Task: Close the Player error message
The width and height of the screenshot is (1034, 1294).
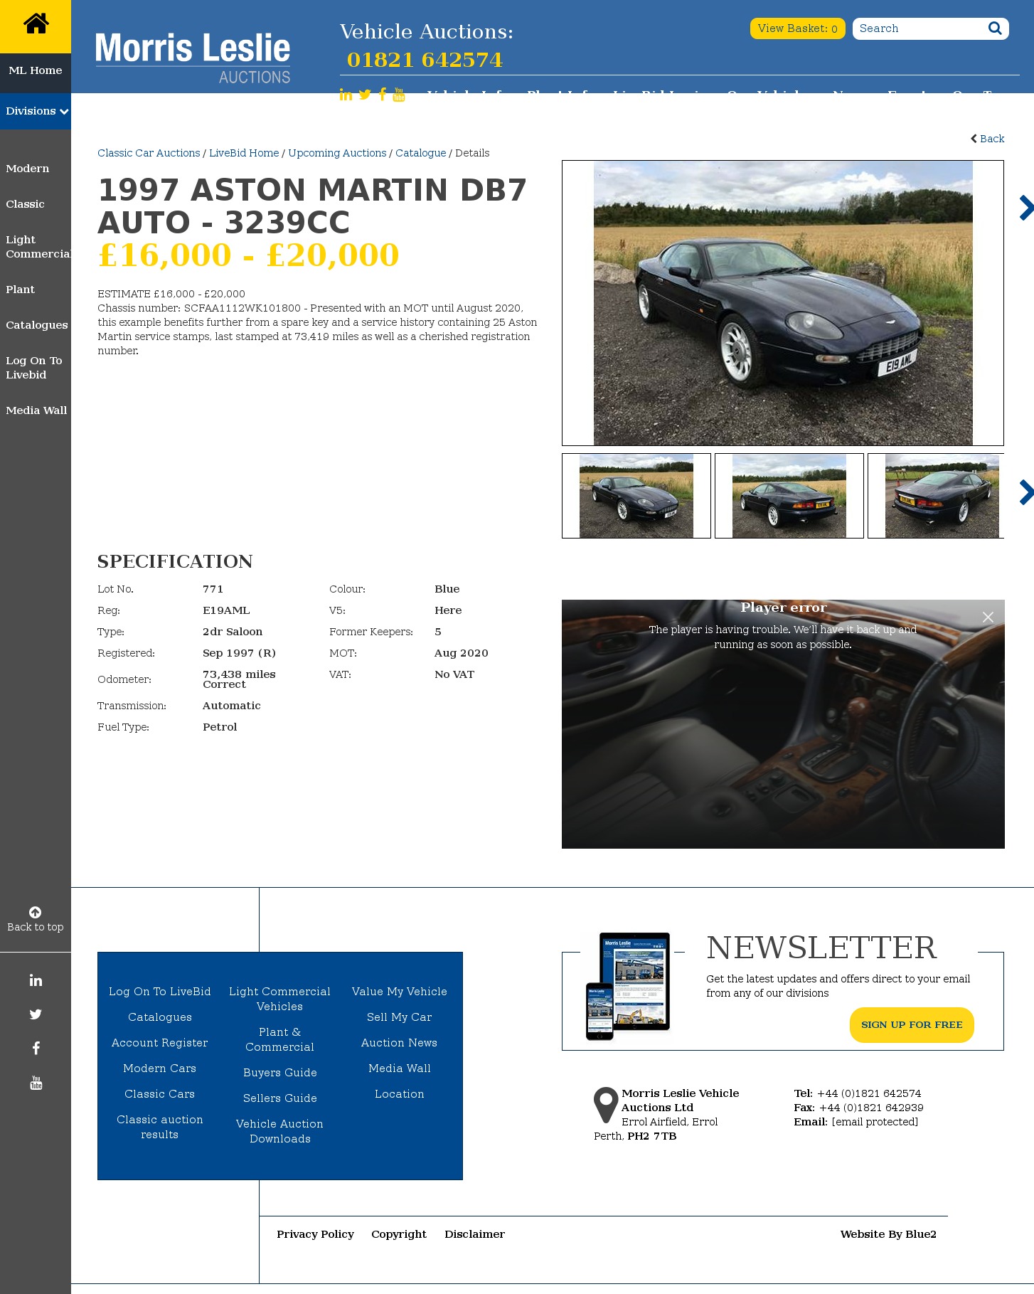Action: tap(988, 617)
